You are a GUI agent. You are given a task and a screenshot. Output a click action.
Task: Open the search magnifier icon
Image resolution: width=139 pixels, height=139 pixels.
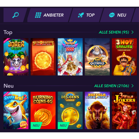coord(16,15)
